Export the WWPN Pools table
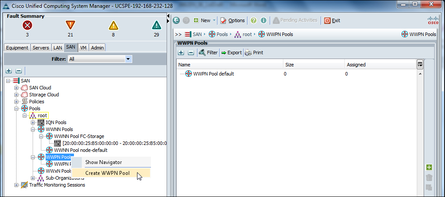 click(x=231, y=53)
